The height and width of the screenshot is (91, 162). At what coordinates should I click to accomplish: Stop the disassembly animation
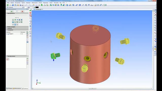coord(17,20)
